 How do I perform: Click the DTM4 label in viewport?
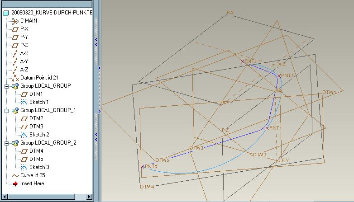click(147, 187)
